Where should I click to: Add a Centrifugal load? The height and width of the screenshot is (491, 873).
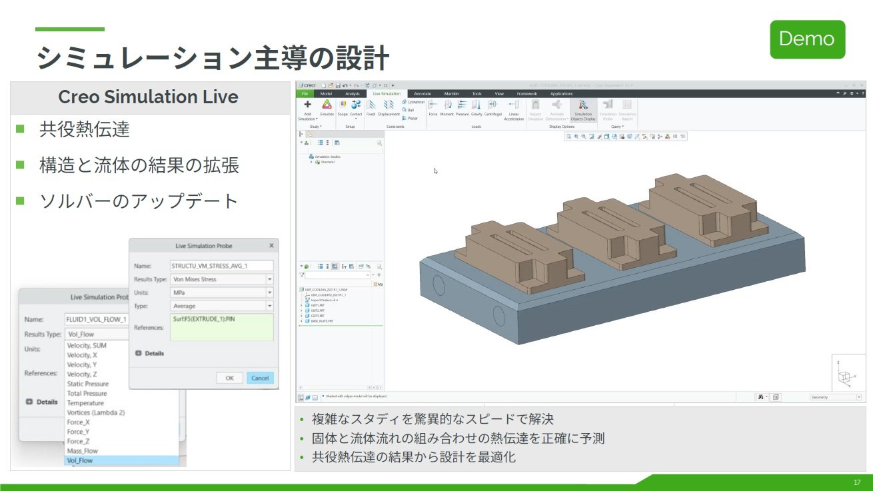492,108
